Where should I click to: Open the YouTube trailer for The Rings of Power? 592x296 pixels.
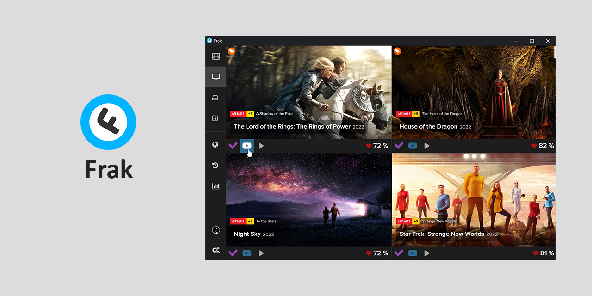click(x=247, y=146)
